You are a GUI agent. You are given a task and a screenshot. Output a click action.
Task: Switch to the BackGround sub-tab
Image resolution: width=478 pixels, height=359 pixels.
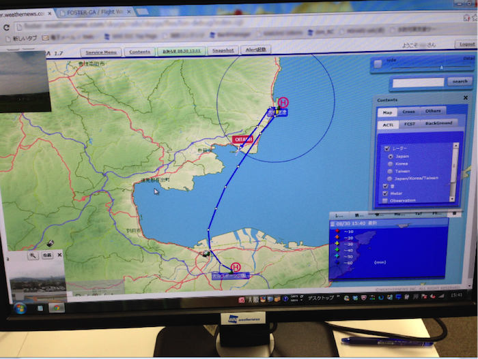[x=438, y=123]
